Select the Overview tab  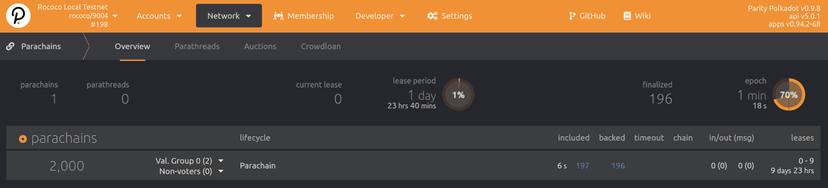[x=132, y=46]
